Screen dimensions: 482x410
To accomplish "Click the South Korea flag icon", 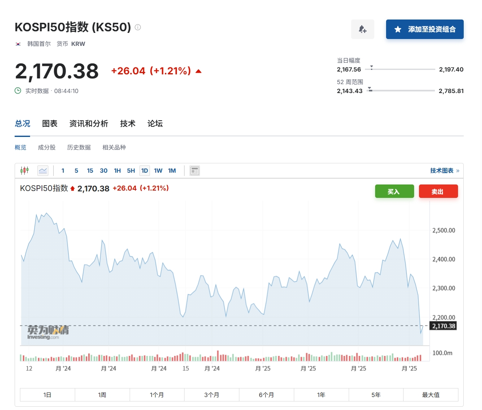I will coord(18,44).
